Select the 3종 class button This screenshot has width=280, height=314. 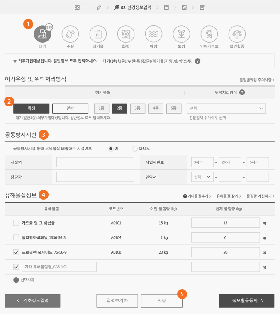click(x=138, y=109)
